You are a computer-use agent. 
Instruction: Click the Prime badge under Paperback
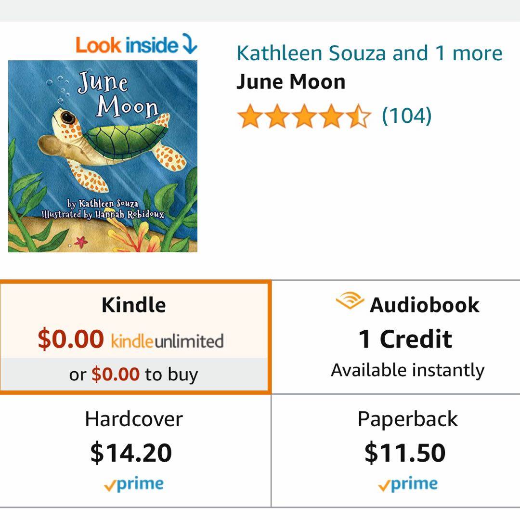click(407, 484)
